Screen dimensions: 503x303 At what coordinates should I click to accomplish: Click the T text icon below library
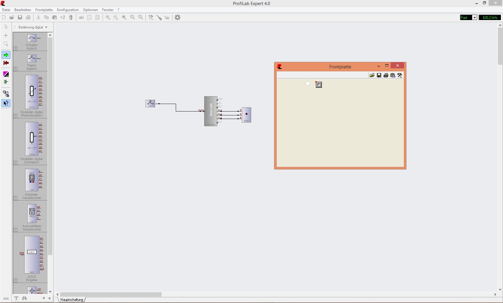(16, 298)
